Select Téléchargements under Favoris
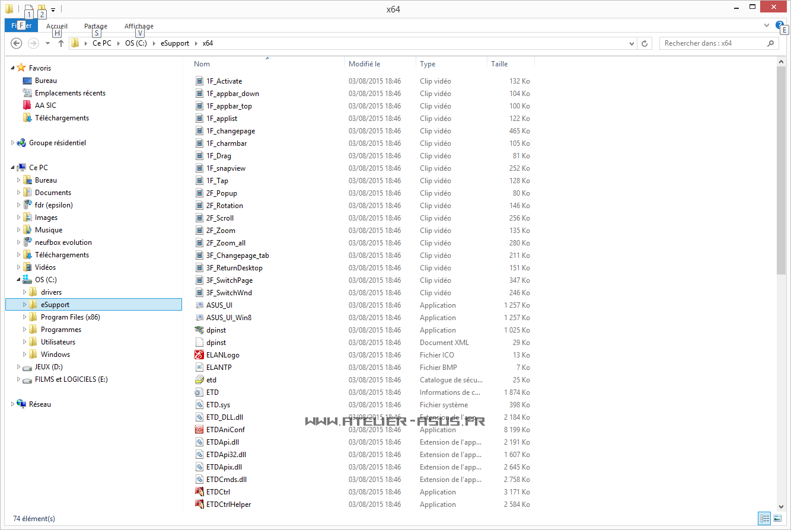The height and width of the screenshot is (530, 791). pyautogui.click(x=62, y=118)
